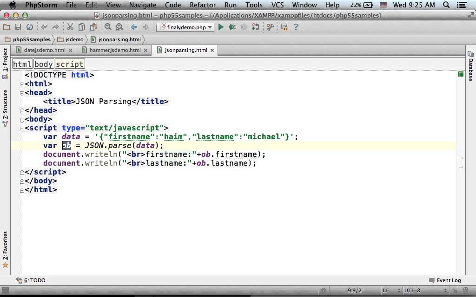
Task: Click the caret position 9:9/2 indicator
Action: coord(355,291)
